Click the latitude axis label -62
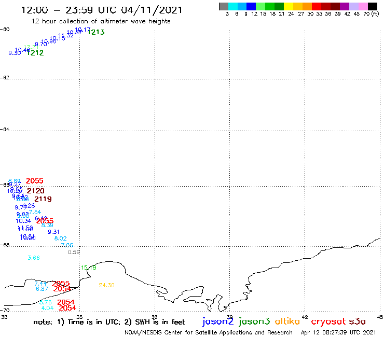The width and height of the screenshot is (384, 337). tap(5, 78)
